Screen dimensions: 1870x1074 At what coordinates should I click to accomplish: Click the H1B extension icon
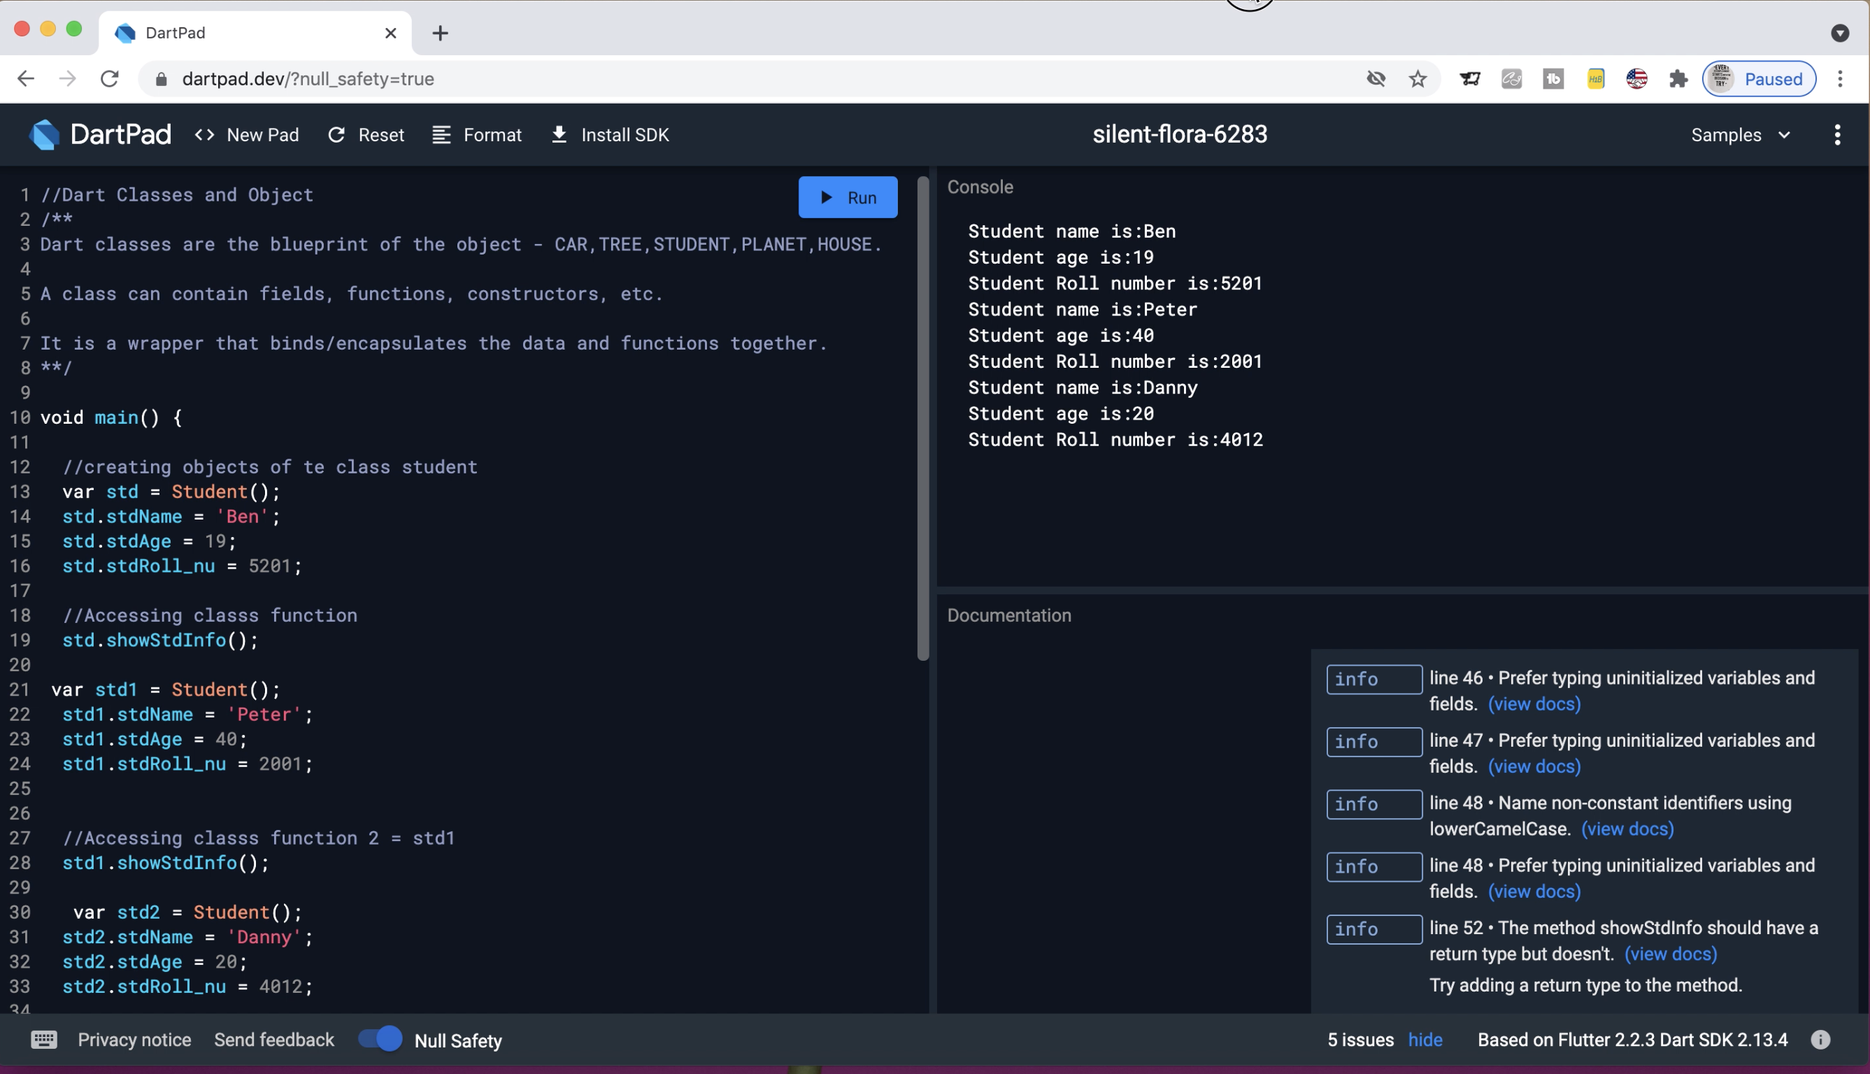[x=1595, y=78]
